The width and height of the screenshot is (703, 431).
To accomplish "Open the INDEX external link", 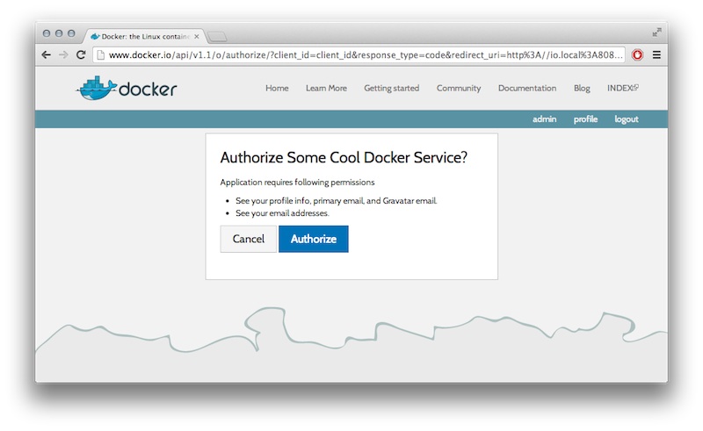I will pyautogui.click(x=623, y=89).
